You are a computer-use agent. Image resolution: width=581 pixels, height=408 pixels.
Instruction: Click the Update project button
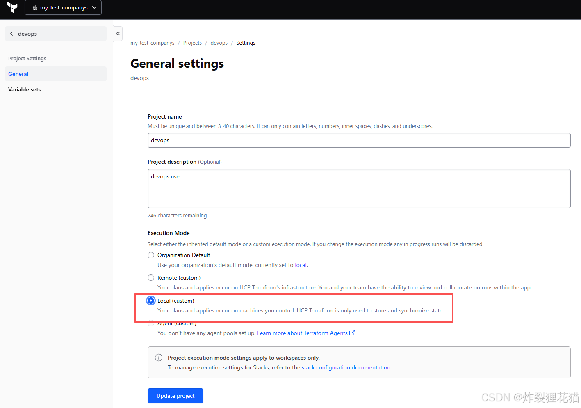175,396
